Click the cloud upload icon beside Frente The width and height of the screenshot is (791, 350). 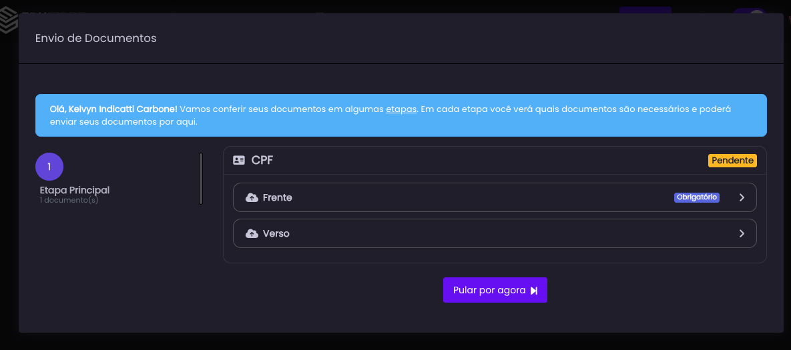coord(252,198)
